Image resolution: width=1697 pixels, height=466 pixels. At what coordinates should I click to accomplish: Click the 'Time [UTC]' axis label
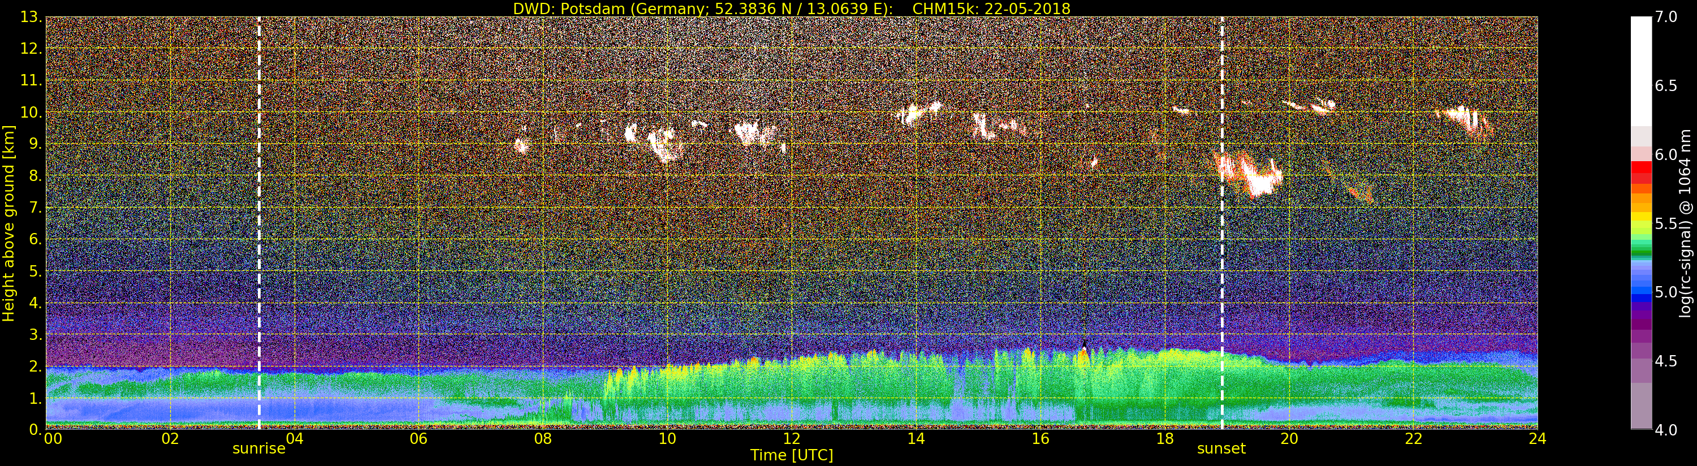(792, 455)
